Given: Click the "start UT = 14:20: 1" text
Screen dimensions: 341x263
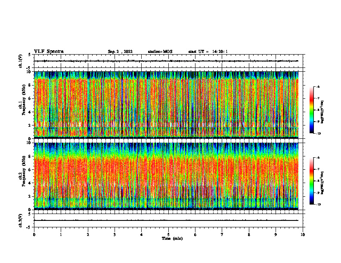Looking at the screenshot, I should tap(208, 52).
